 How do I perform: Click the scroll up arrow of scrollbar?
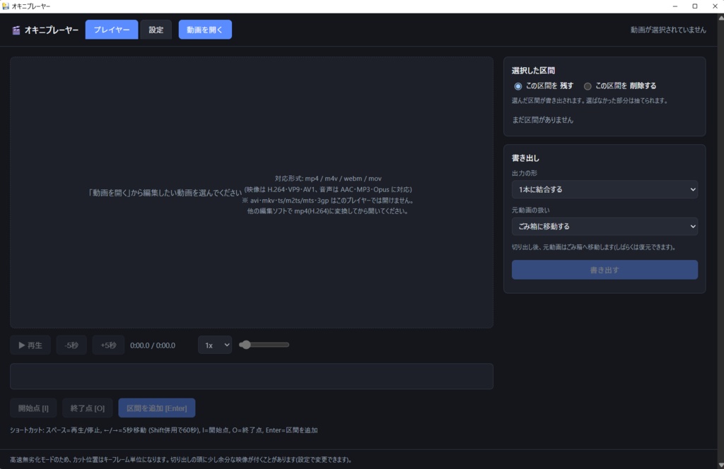(x=720, y=18)
